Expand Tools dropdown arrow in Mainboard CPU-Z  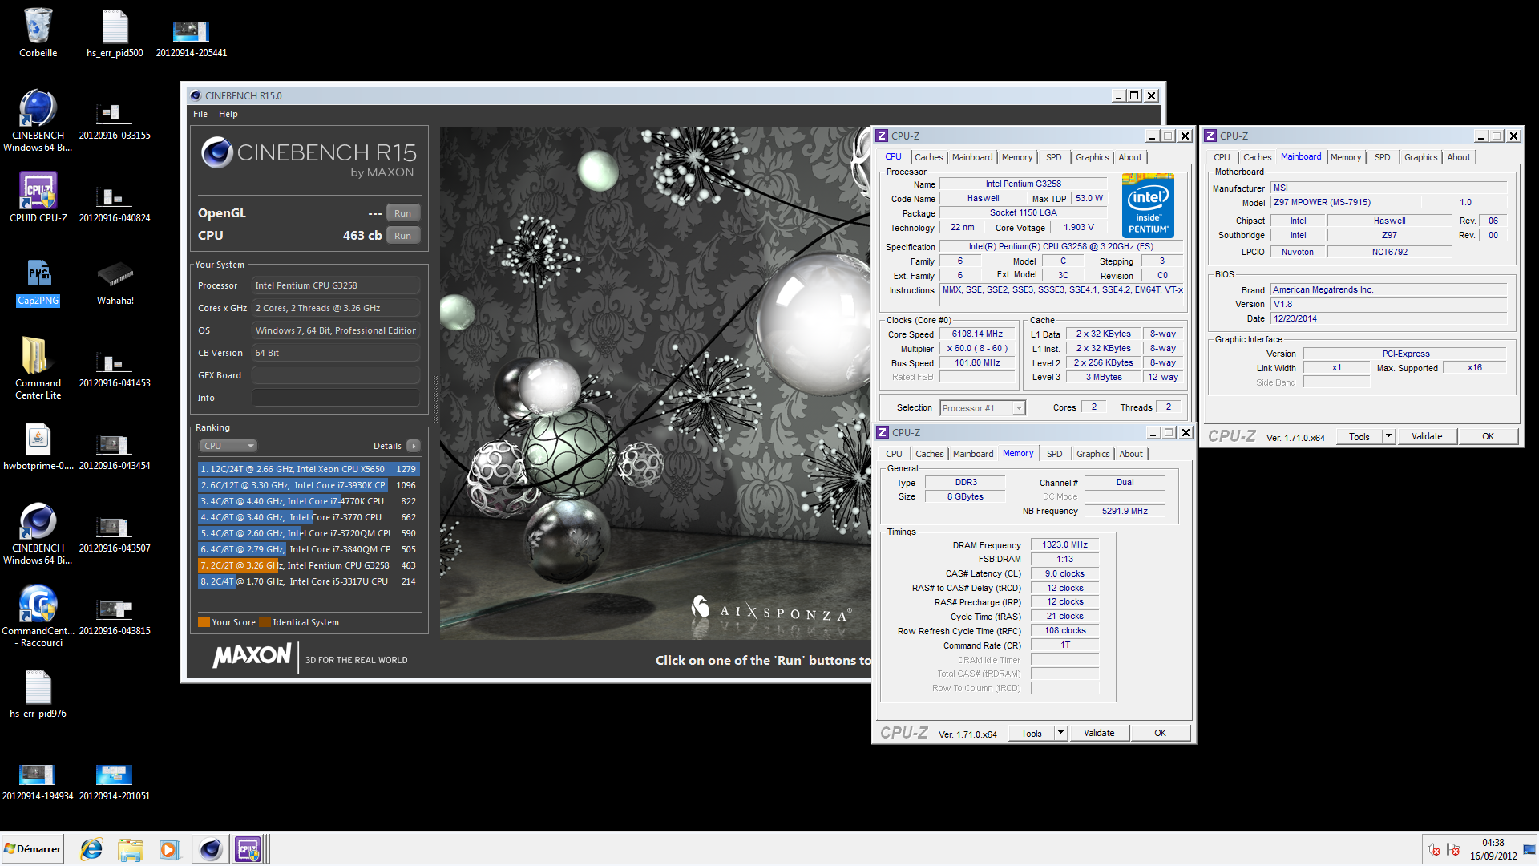(x=1389, y=437)
